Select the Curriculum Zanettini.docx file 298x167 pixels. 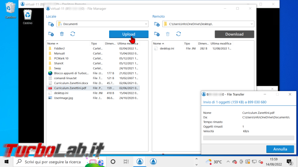[93, 83]
